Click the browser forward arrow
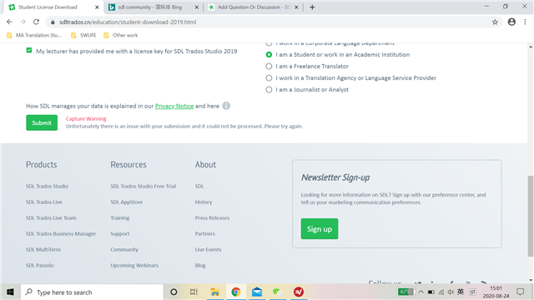Image resolution: width=534 pixels, height=300 pixels. tap(23, 22)
